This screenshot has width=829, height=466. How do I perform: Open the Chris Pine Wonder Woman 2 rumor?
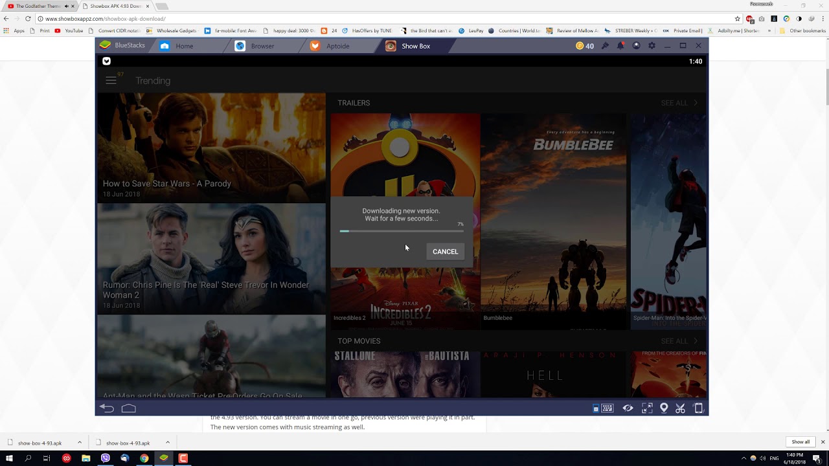(x=211, y=259)
